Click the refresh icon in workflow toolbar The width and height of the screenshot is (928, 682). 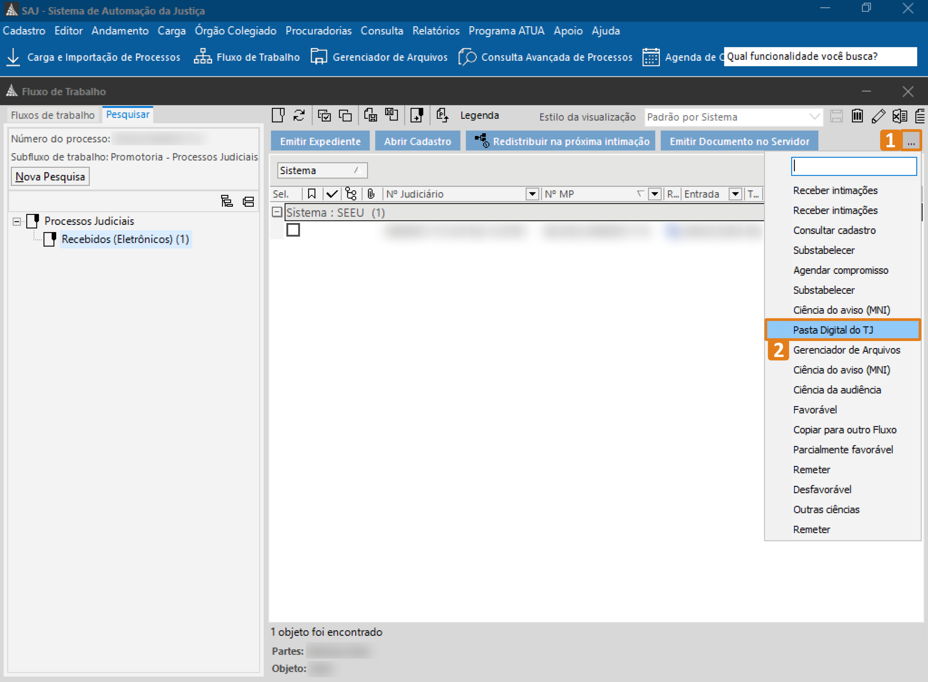point(299,115)
